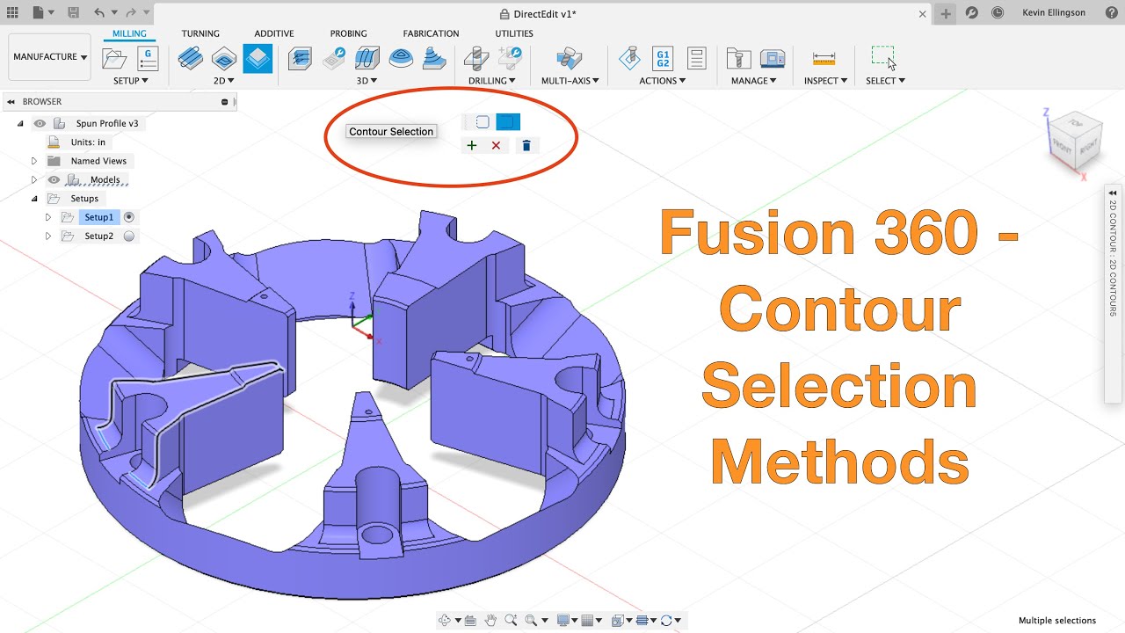Click the Setup Sheet icon
This screenshot has width=1125, height=633.
696,59
